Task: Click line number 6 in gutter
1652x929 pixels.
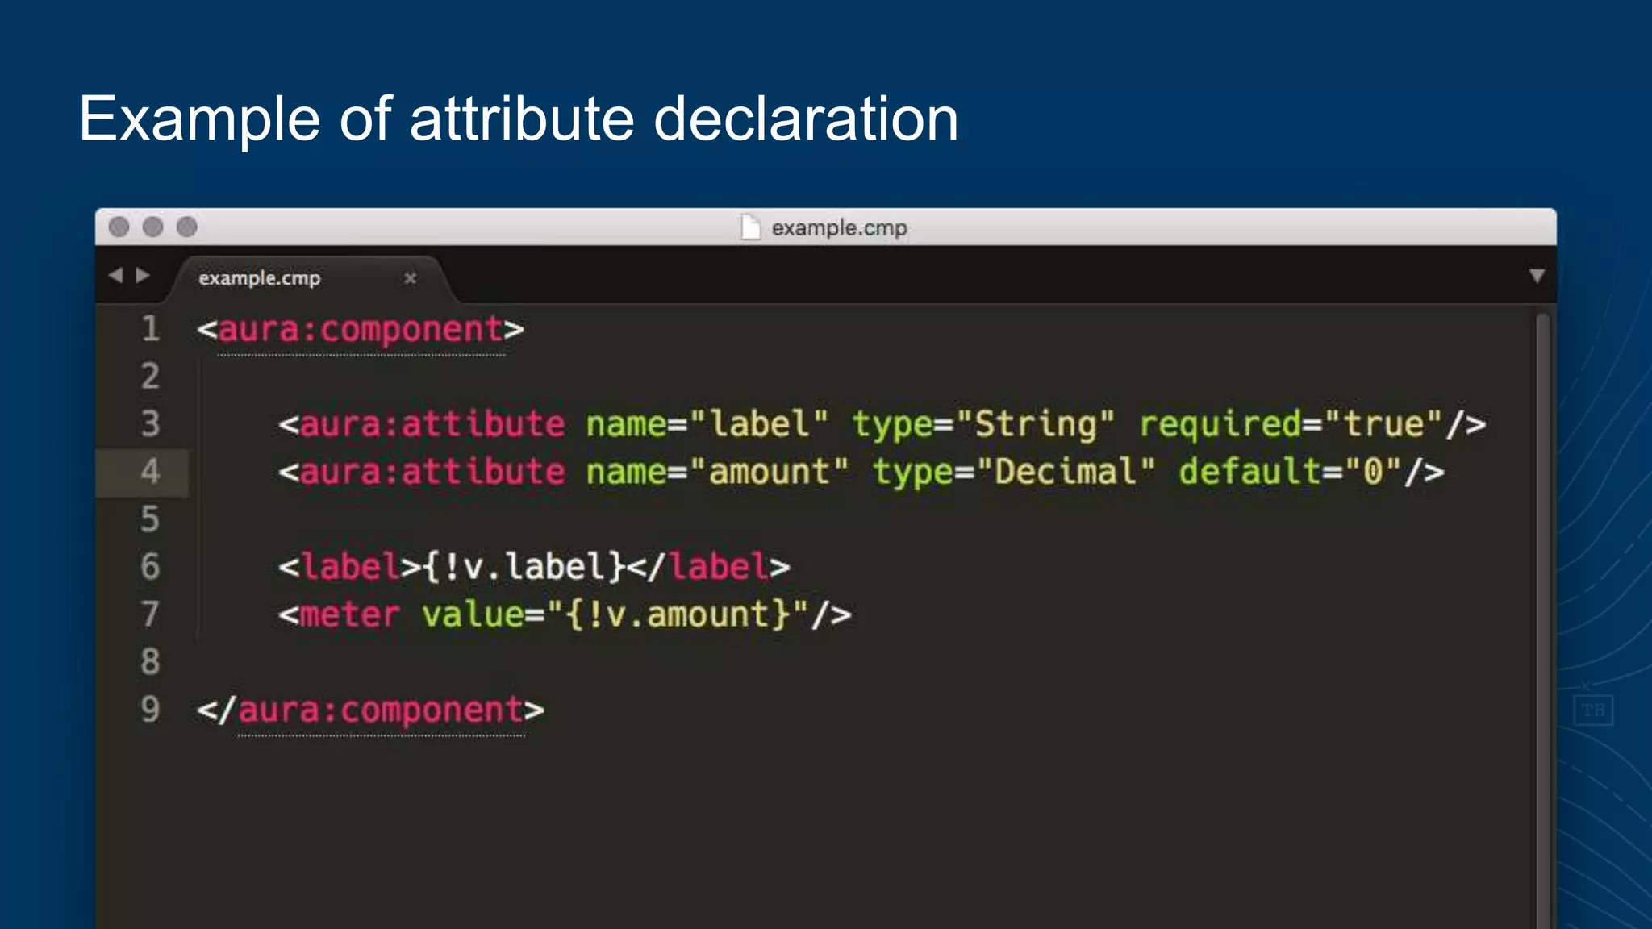Action: pos(150,567)
